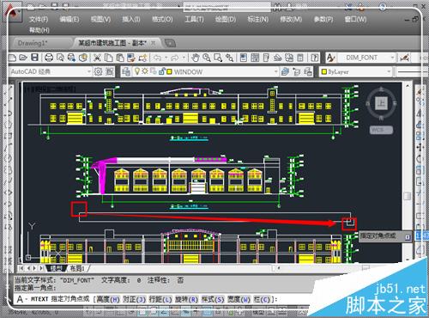
Task: Click the Plot printer icon
Action: pyautogui.click(x=49, y=58)
